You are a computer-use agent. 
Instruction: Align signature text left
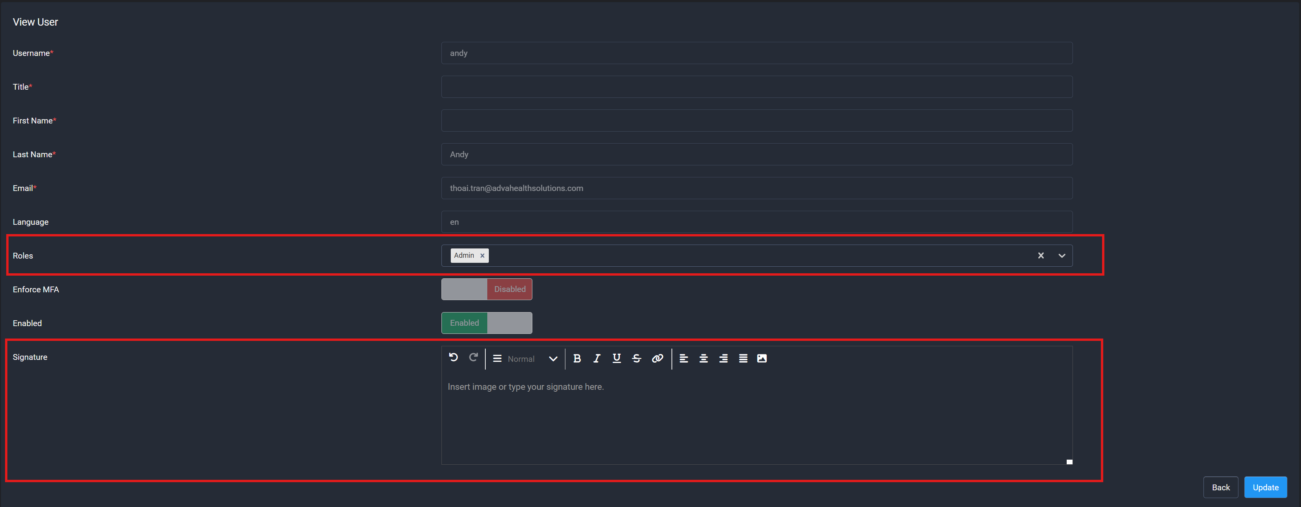(683, 358)
